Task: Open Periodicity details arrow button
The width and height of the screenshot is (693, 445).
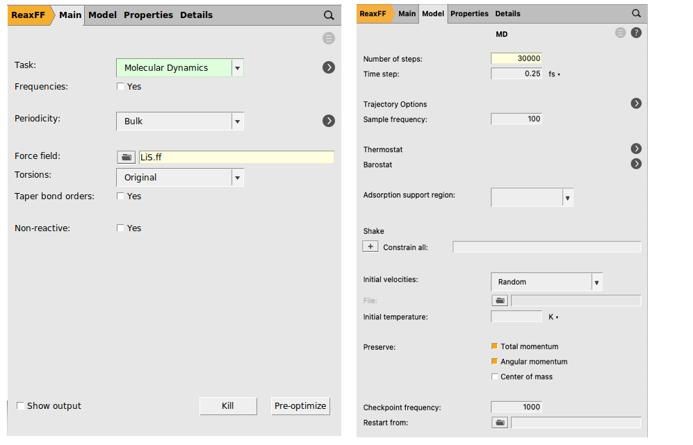Action: [329, 121]
